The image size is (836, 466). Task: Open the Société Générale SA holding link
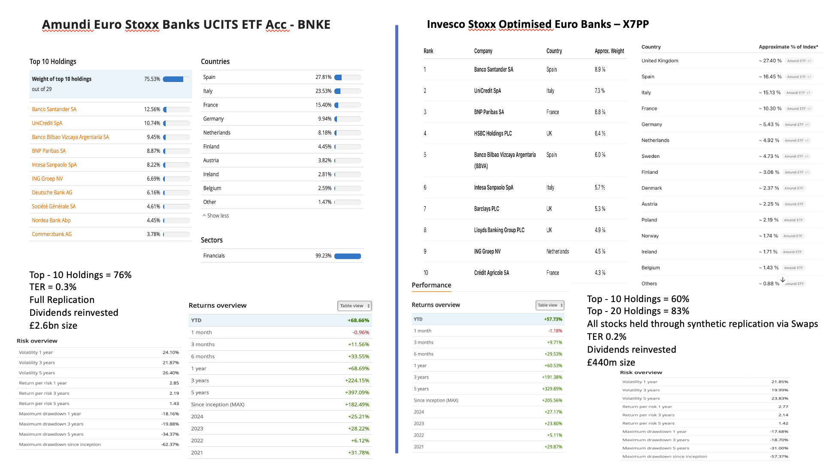click(x=54, y=206)
